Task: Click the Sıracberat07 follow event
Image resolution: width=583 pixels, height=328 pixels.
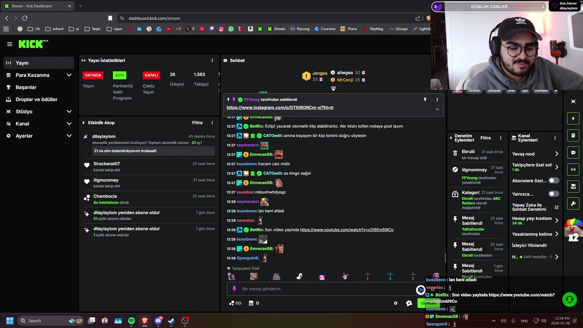Action: coord(149,167)
